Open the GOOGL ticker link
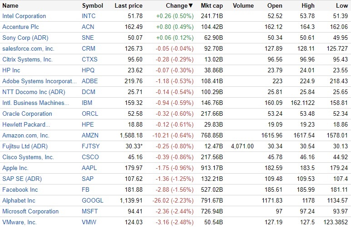This screenshot has height=227, width=351. 93,201
